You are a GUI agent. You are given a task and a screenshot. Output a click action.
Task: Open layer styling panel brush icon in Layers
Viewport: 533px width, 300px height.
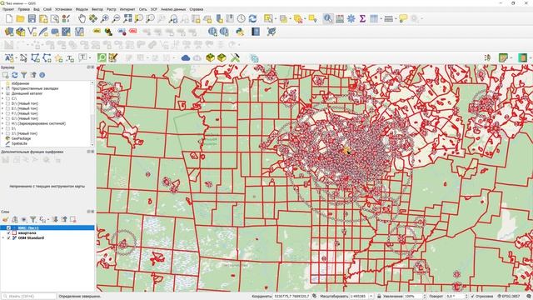[x=6, y=220]
